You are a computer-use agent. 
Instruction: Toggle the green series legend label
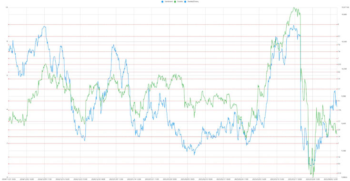180,1
